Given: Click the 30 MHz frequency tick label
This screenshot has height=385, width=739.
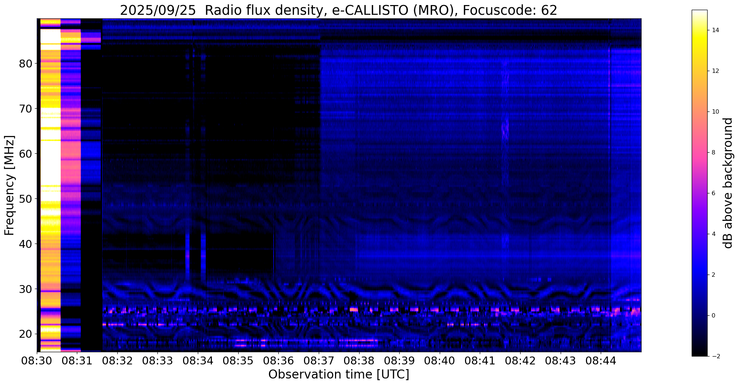Looking at the screenshot, I should pyautogui.click(x=25, y=289).
